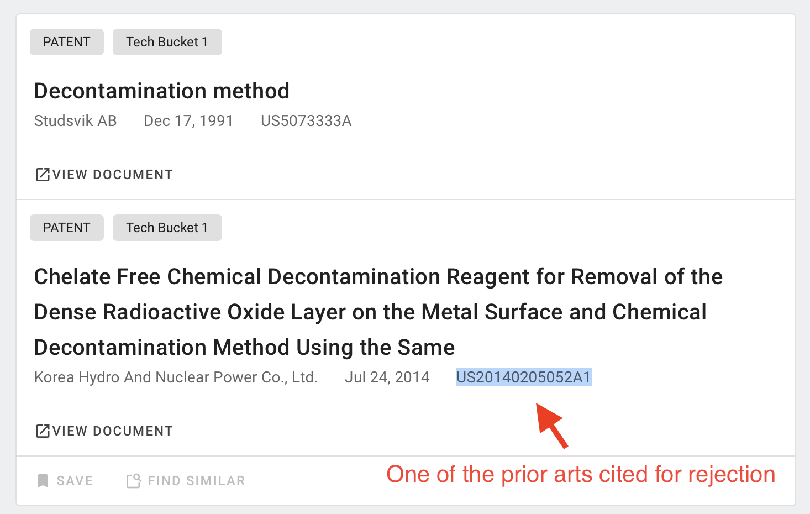Image resolution: width=810 pixels, height=514 pixels.
Task: Click the external-link icon under the Chelate Free patent
Action: click(x=43, y=431)
